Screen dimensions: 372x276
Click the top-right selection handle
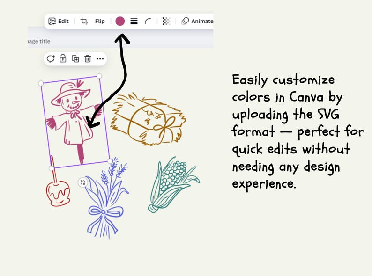tap(99, 76)
